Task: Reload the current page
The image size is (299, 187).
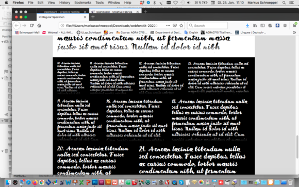Action: (31, 26)
